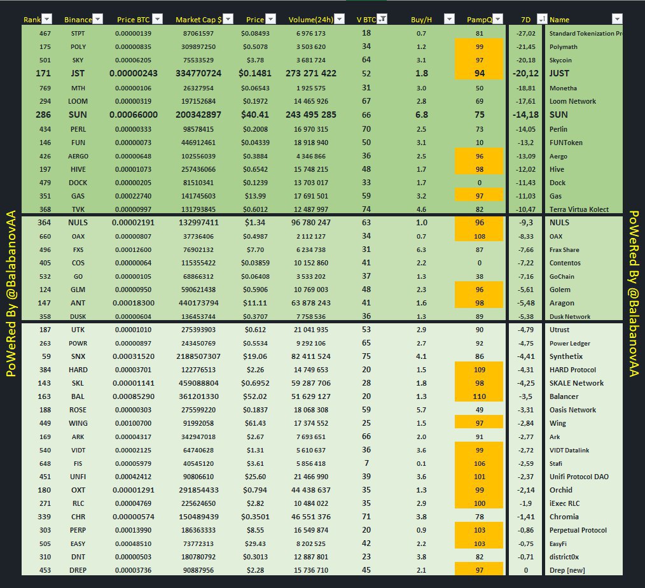This screenshot has width=645, height=588.
Task: Open the Buy/H column filter dropdown
Action: 449,19
